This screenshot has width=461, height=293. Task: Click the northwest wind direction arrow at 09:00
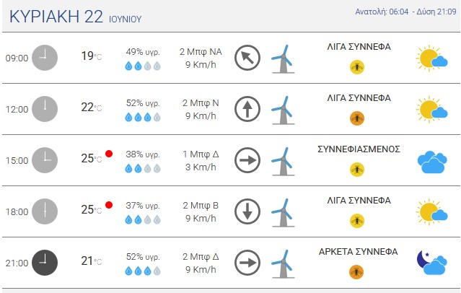pyautogui.click(x=247, y=58)
